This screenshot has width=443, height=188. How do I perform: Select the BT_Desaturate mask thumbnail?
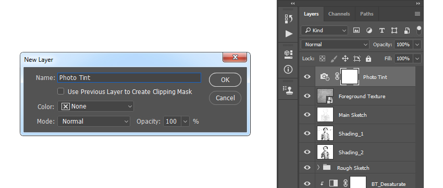click(x=358, y=182)
